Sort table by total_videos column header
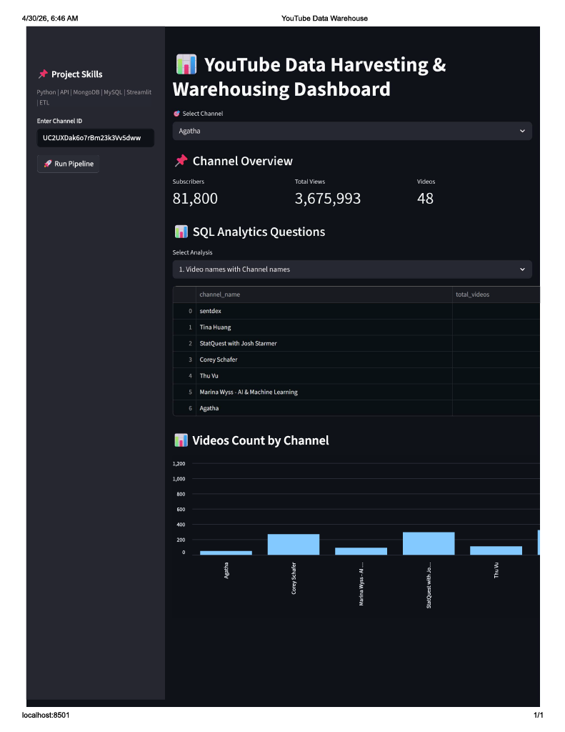Viewport: 565px width, 732px height. (496, 295)
